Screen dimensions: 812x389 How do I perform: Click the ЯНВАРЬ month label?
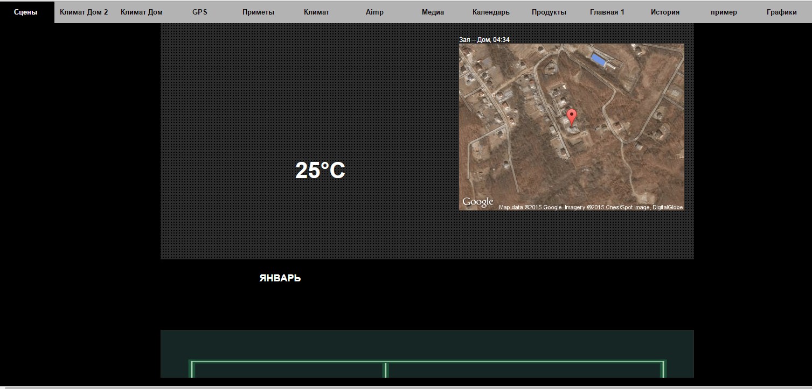pyautogui.click(x=280, y=278)
